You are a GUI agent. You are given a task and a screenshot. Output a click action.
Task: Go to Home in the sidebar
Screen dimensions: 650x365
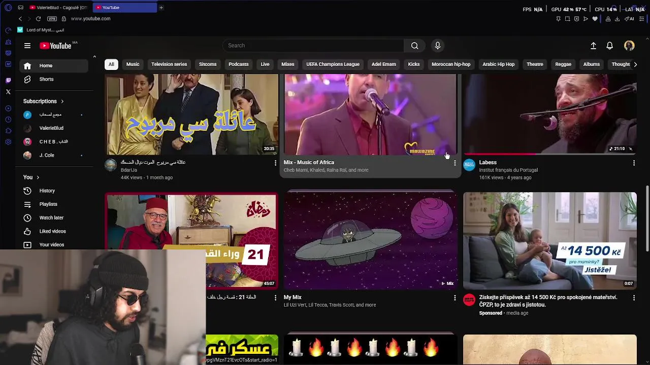click(54, 66)
